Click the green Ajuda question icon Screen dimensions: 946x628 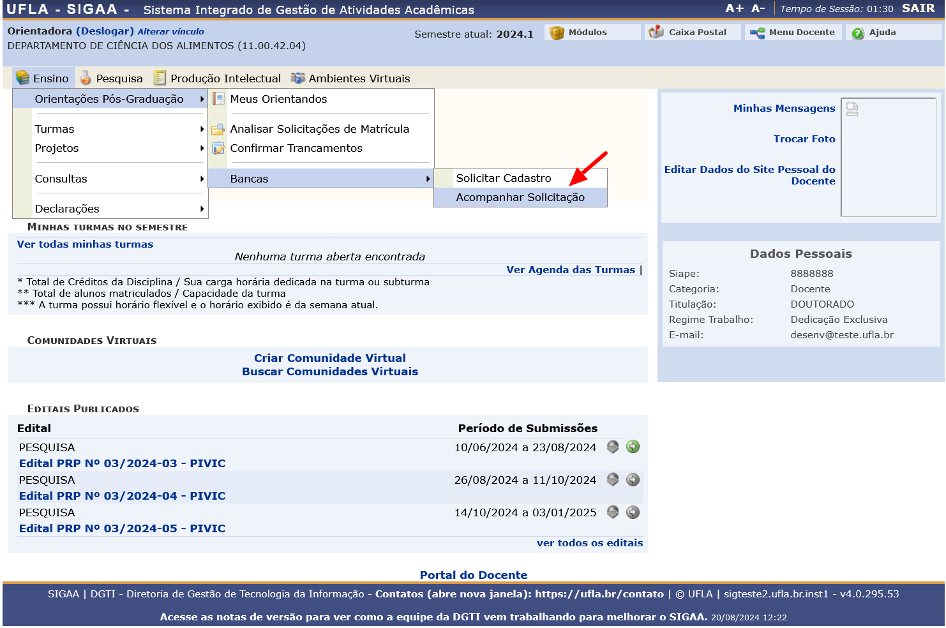[857, 33]
